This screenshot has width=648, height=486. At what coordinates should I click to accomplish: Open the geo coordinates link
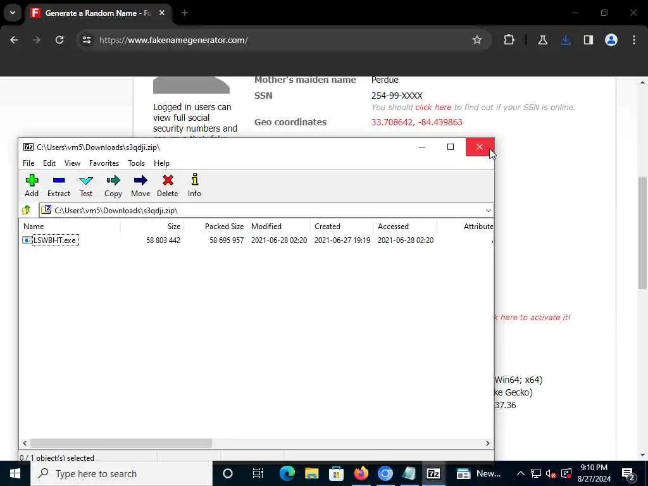point(416,122)
